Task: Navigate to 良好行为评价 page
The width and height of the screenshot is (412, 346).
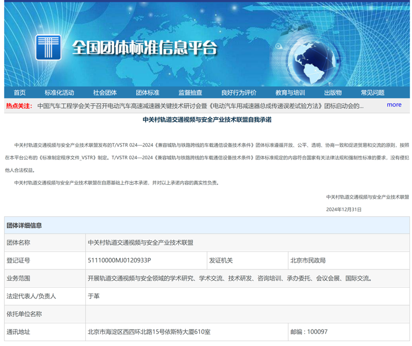Action: (239, 92)
